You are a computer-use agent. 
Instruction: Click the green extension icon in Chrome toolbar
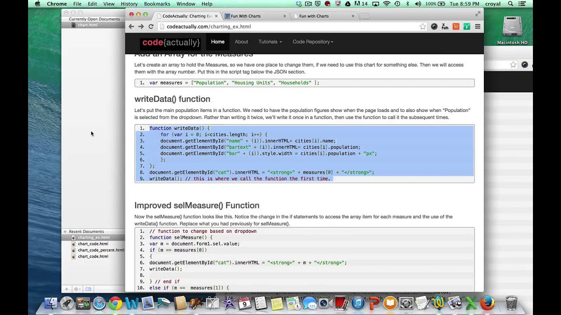click(x=467, y=27)
